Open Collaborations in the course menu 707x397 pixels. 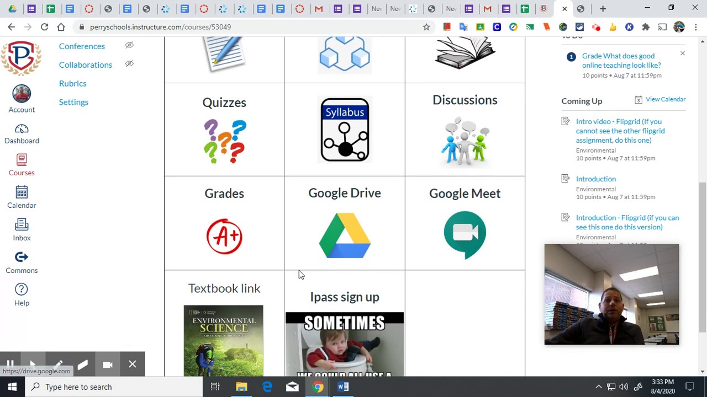point(86,65)
